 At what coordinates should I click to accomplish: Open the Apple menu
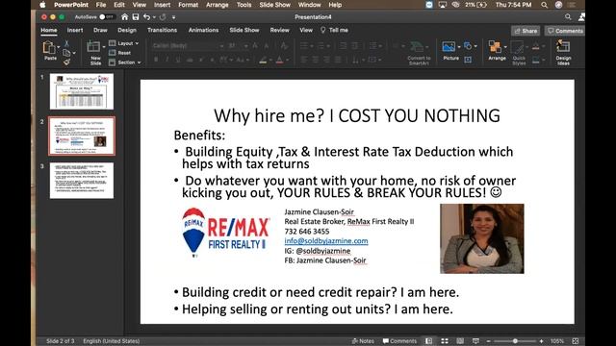tap(42, 5)
